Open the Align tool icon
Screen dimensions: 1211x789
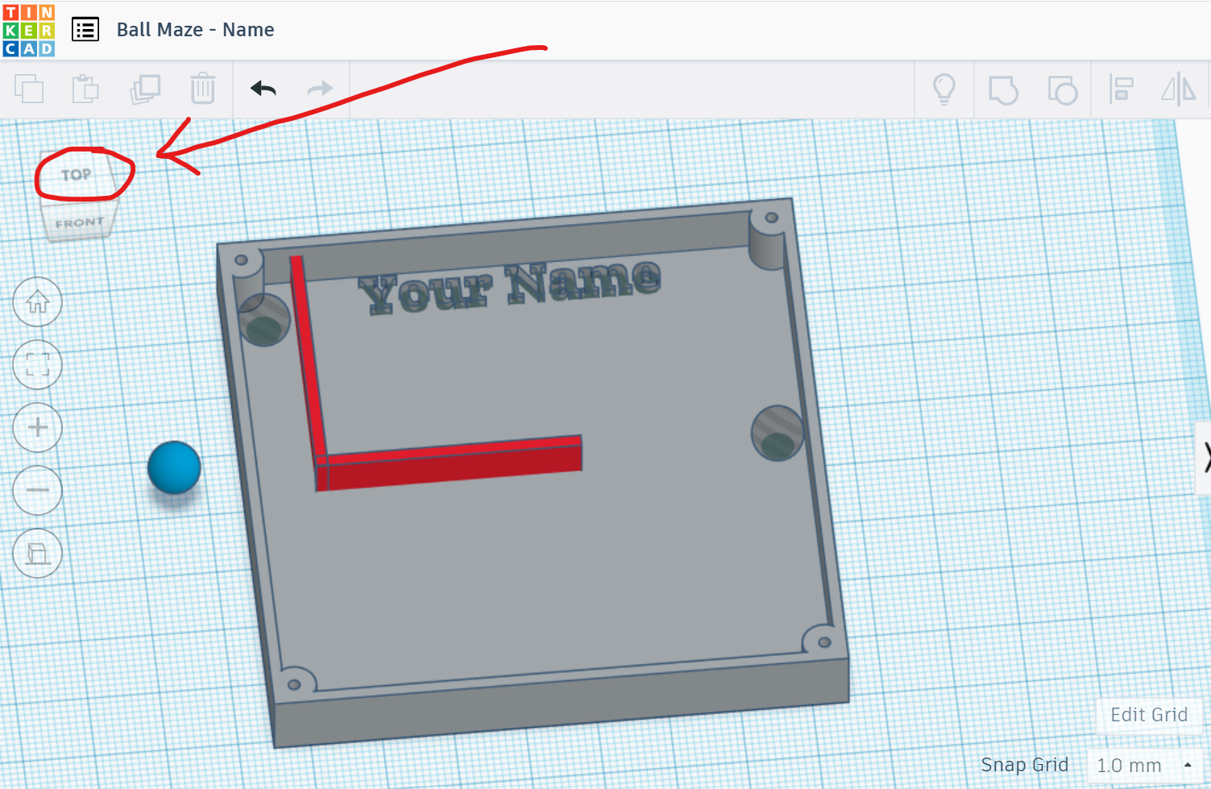click(x=1121, y=89)
